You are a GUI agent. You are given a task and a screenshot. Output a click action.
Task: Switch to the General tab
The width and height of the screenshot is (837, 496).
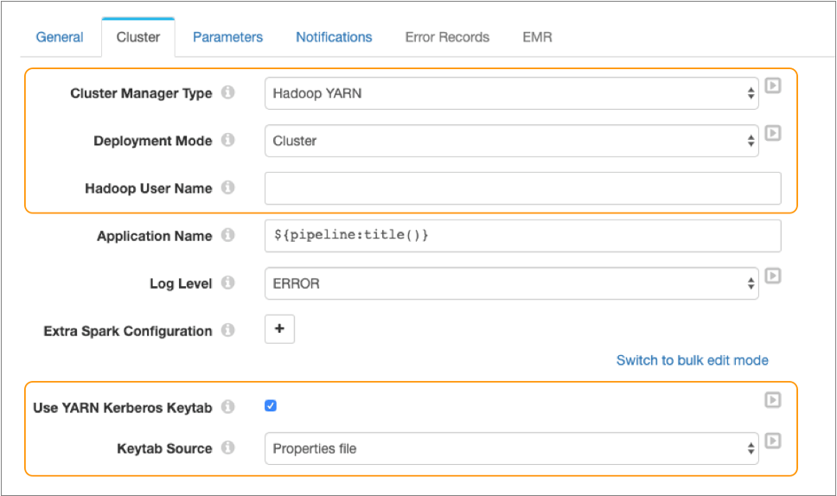tap(60, 37)
